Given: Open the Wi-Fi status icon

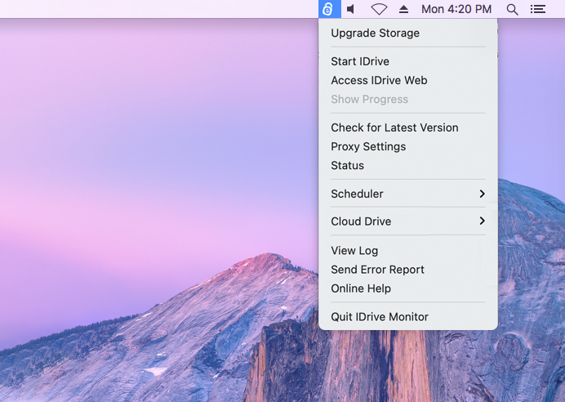Looking at the screenshot, I should click(379, 9).
